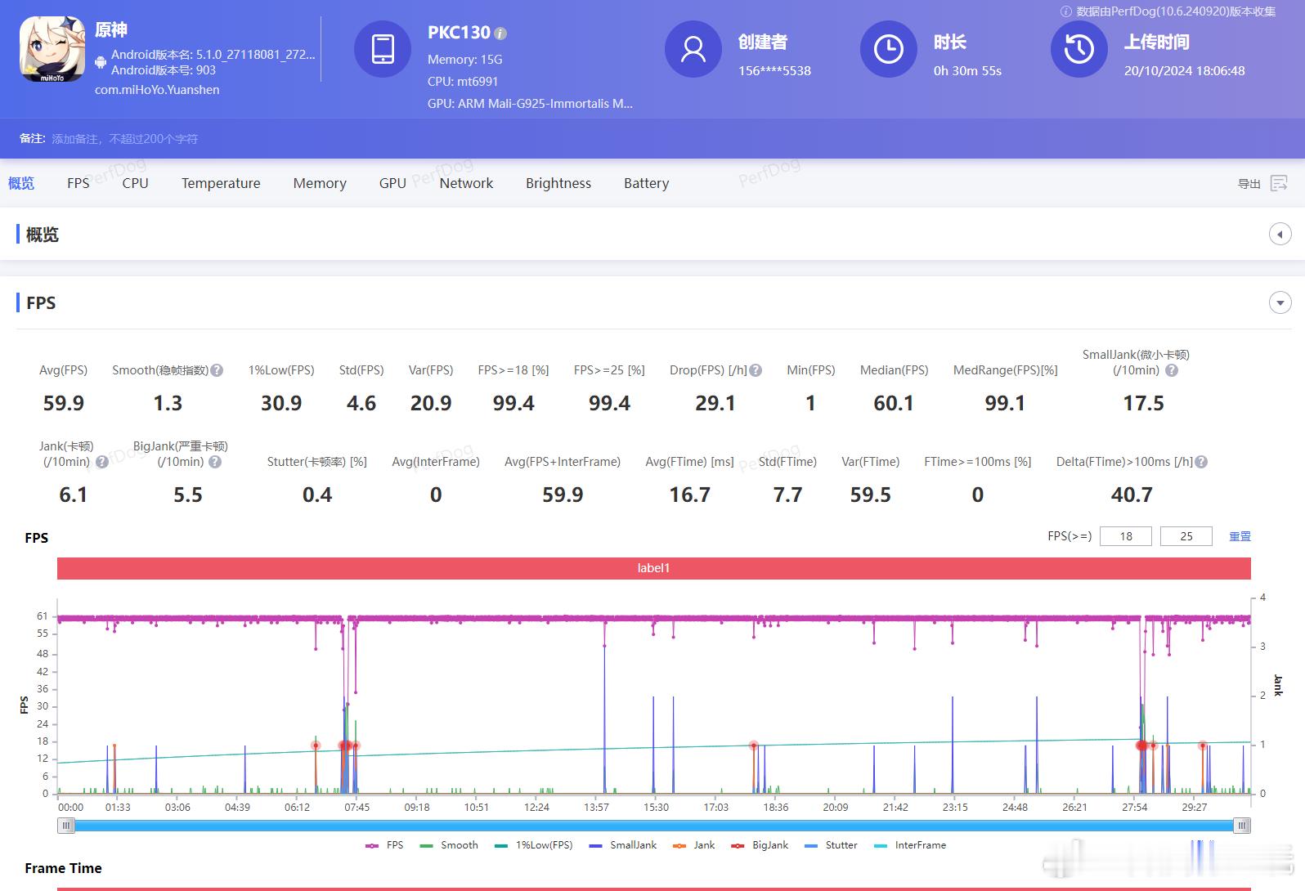The height and width of the screenshot is (891, 1305).
Task: Toggle the Stutter legend series
Action: click(x=831, y=845)
